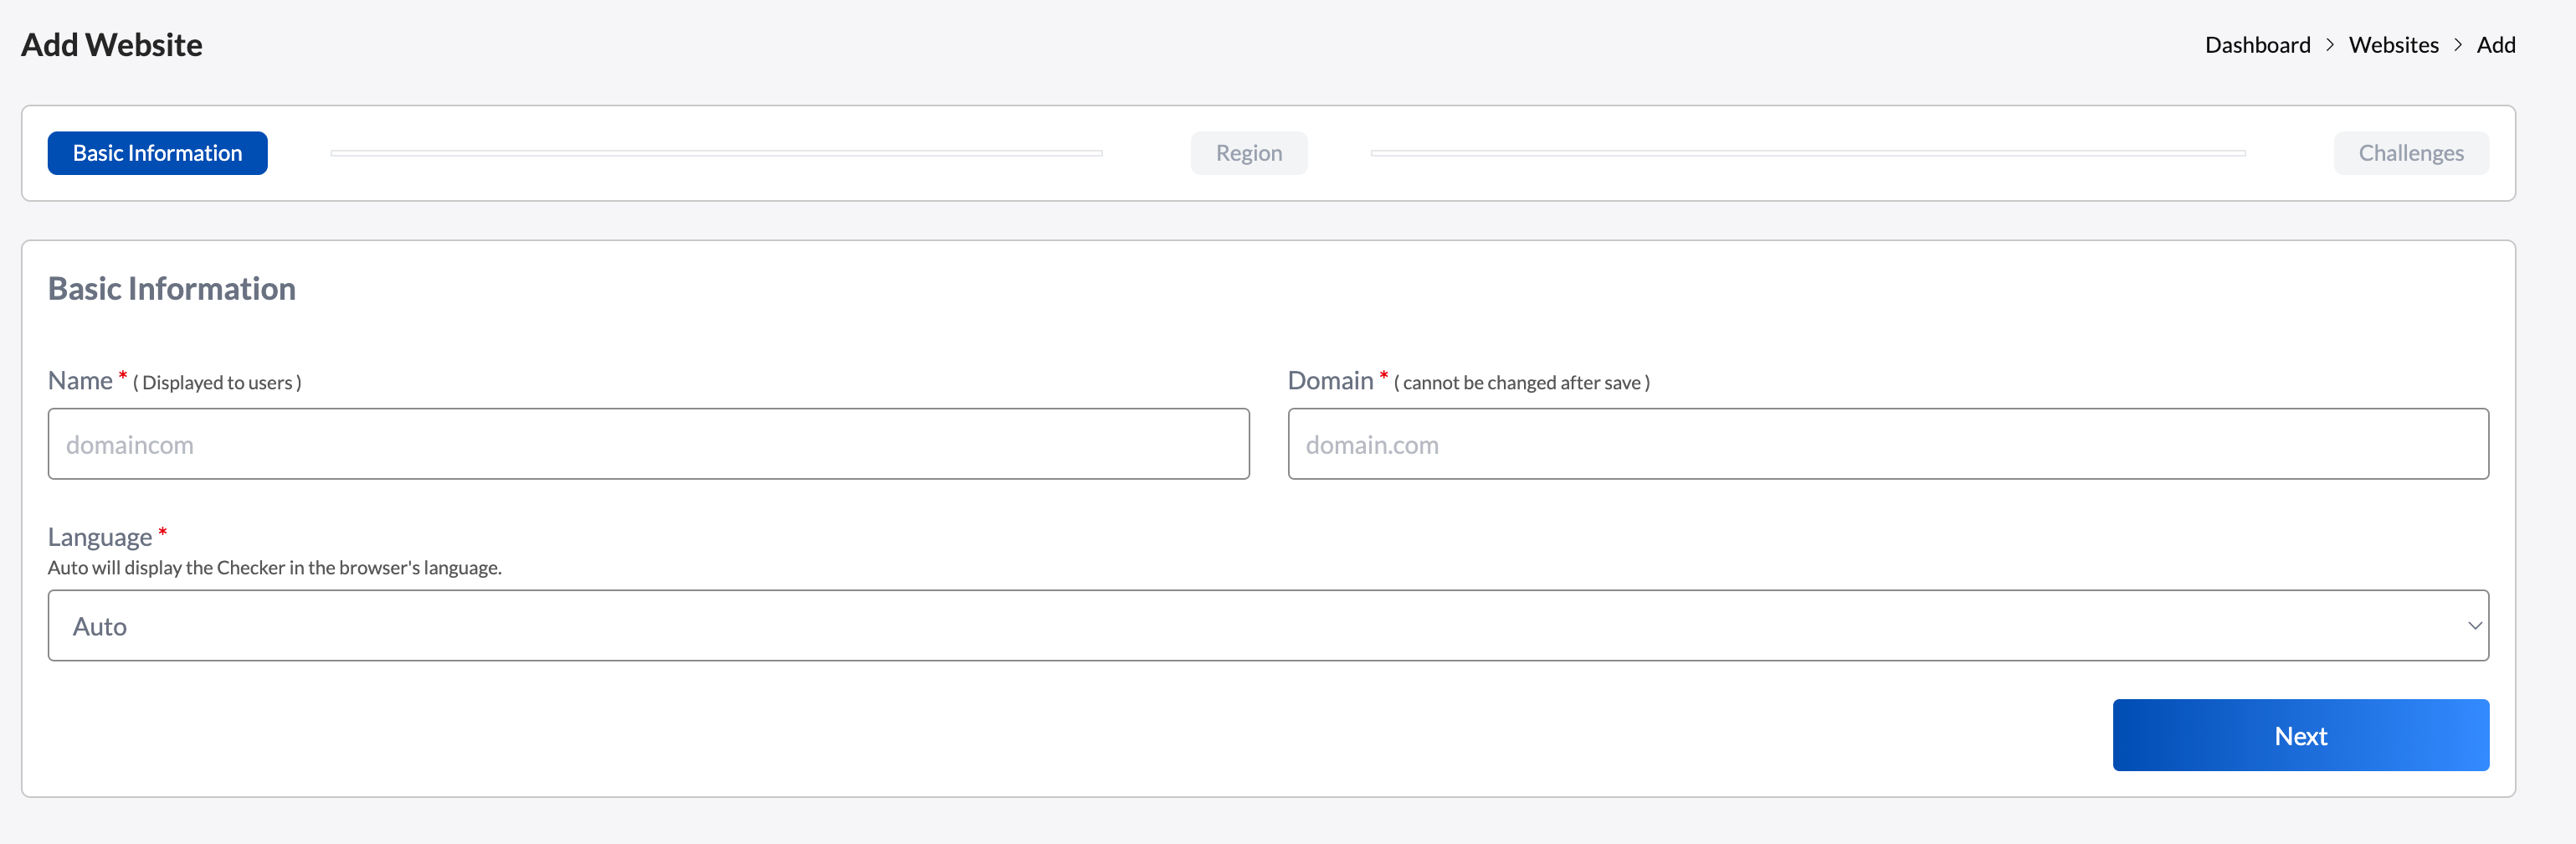Click the Language dropdown arrow icon

(2474, 626)
